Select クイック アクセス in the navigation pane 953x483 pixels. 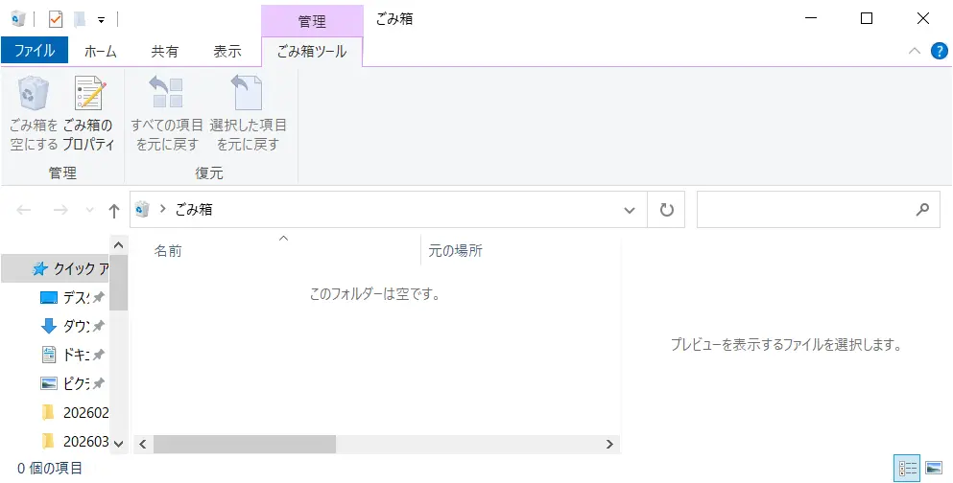[x=56, y=268]
